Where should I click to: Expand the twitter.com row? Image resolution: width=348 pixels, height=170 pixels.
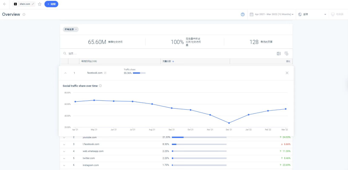(x=64, y=158)
